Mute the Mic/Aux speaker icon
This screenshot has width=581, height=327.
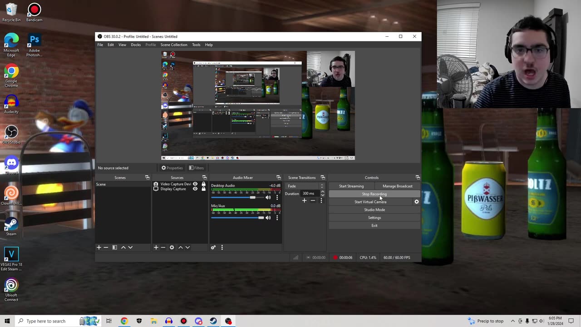coord(268,218)
